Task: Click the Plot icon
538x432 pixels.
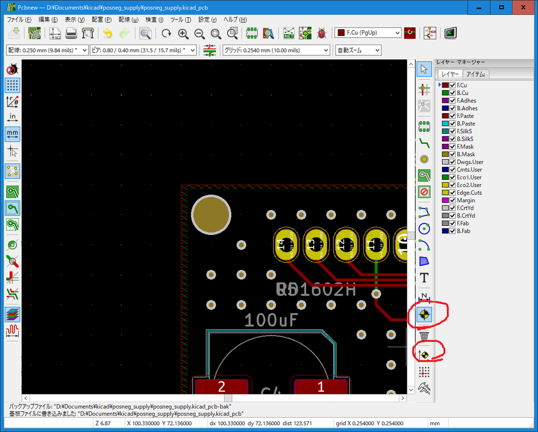Action: (x=88, y=33)
